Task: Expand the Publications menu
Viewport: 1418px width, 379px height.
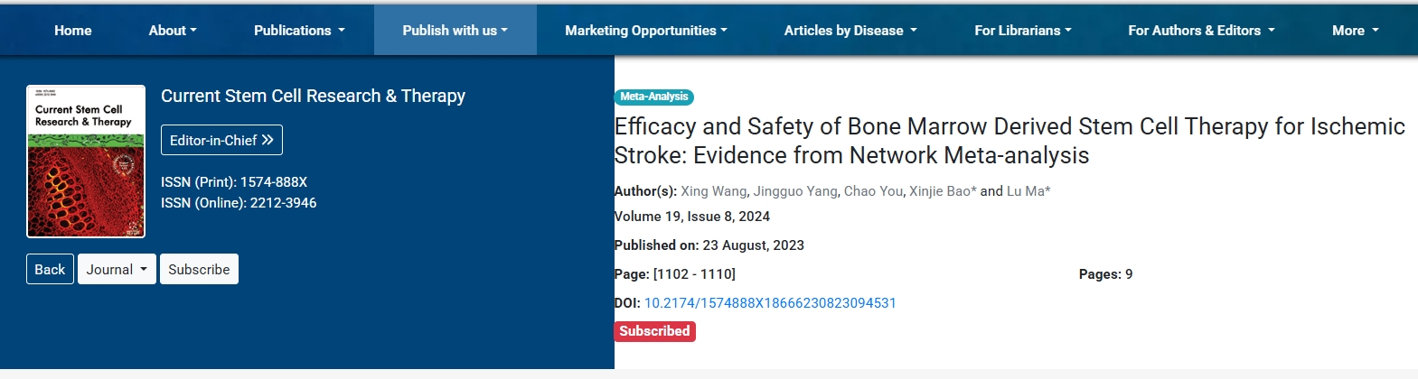Action: click(x=299, y=31)
